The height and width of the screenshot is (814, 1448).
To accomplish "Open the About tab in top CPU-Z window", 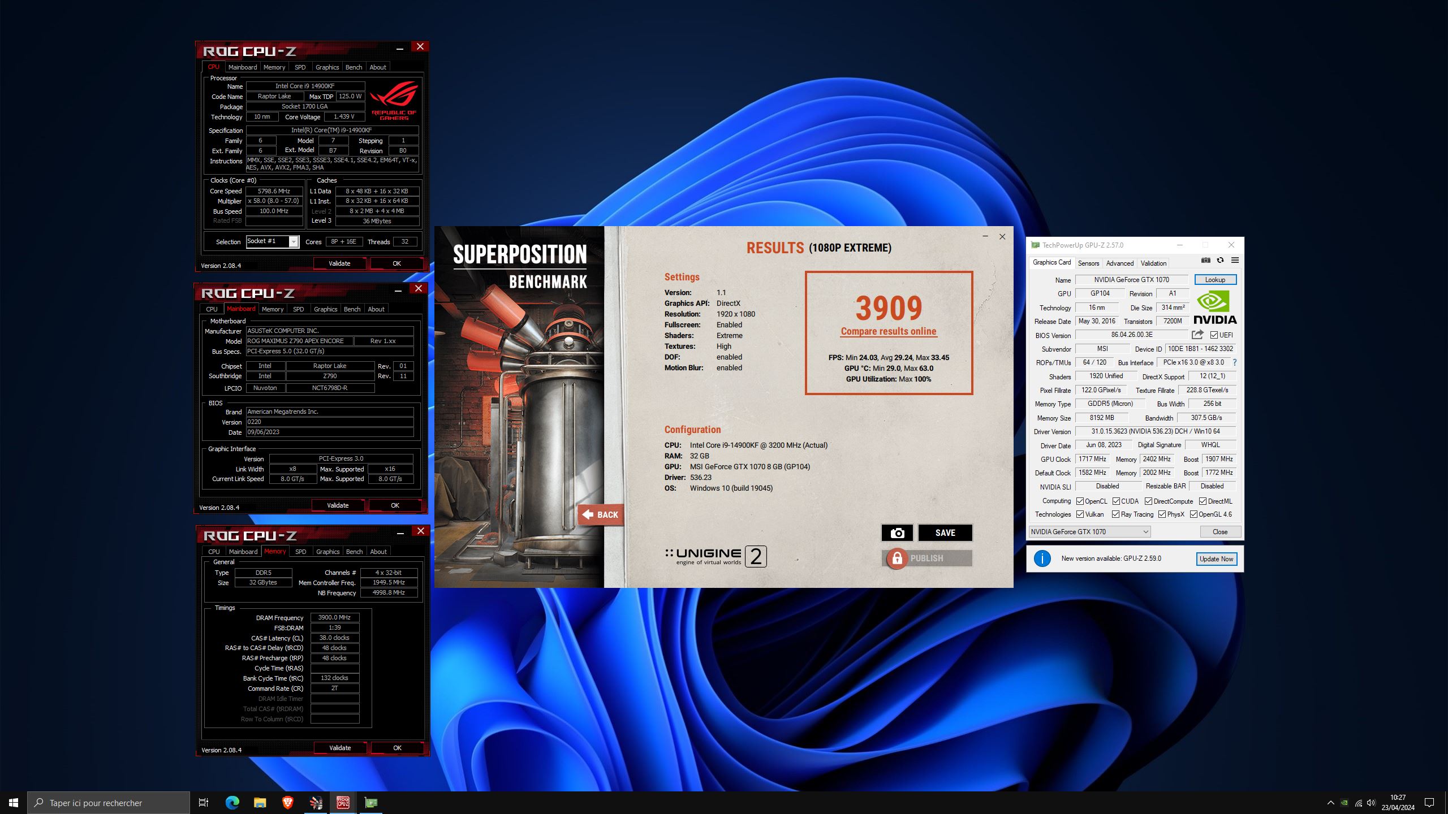I will pos(378,67).
